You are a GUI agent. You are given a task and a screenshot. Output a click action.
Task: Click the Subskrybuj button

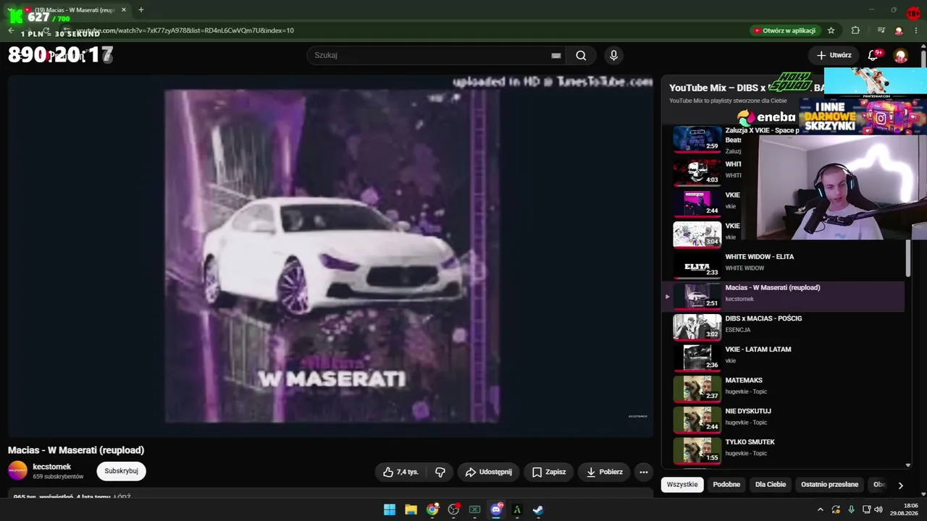(x=121, y=471)
